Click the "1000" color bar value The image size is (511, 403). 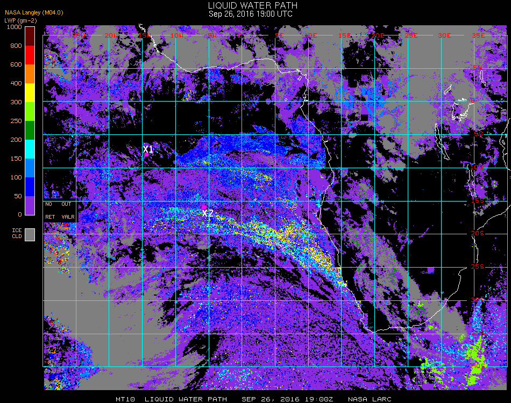[15, 27]
